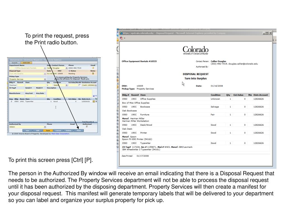This screenshot has height=215, width=286.
Task: Click the 'Furniture' item in report
Action: [145, 114]
